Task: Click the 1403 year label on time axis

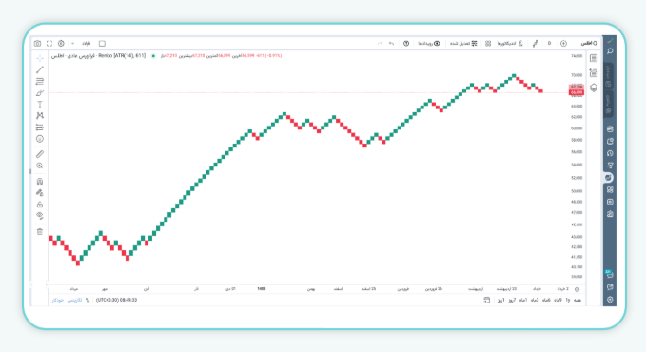Action: click(x=262, y=289)
